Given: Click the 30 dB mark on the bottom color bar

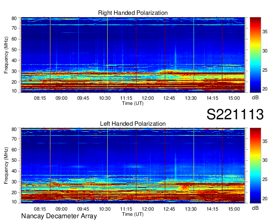Looking at the screenshot, I should 265,160.
